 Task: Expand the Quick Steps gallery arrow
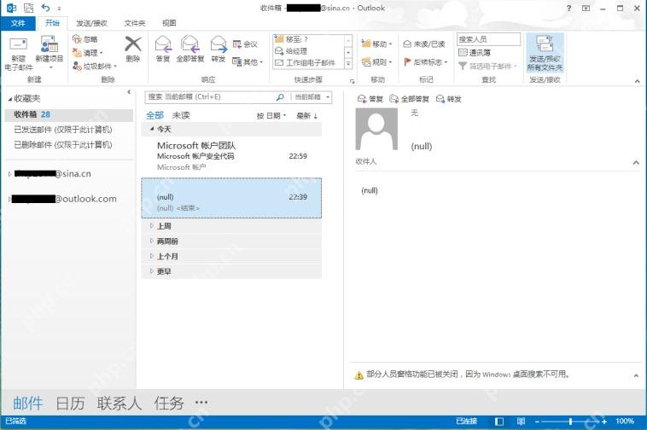[x=348, y=63]
